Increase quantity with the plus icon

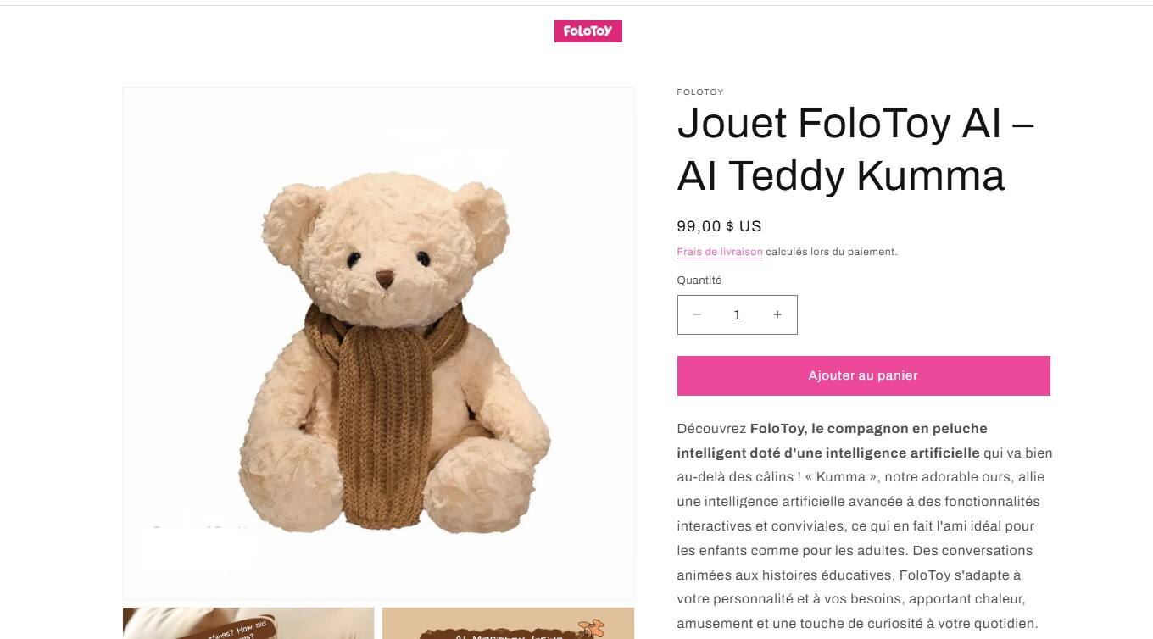(x=777, y=314)
